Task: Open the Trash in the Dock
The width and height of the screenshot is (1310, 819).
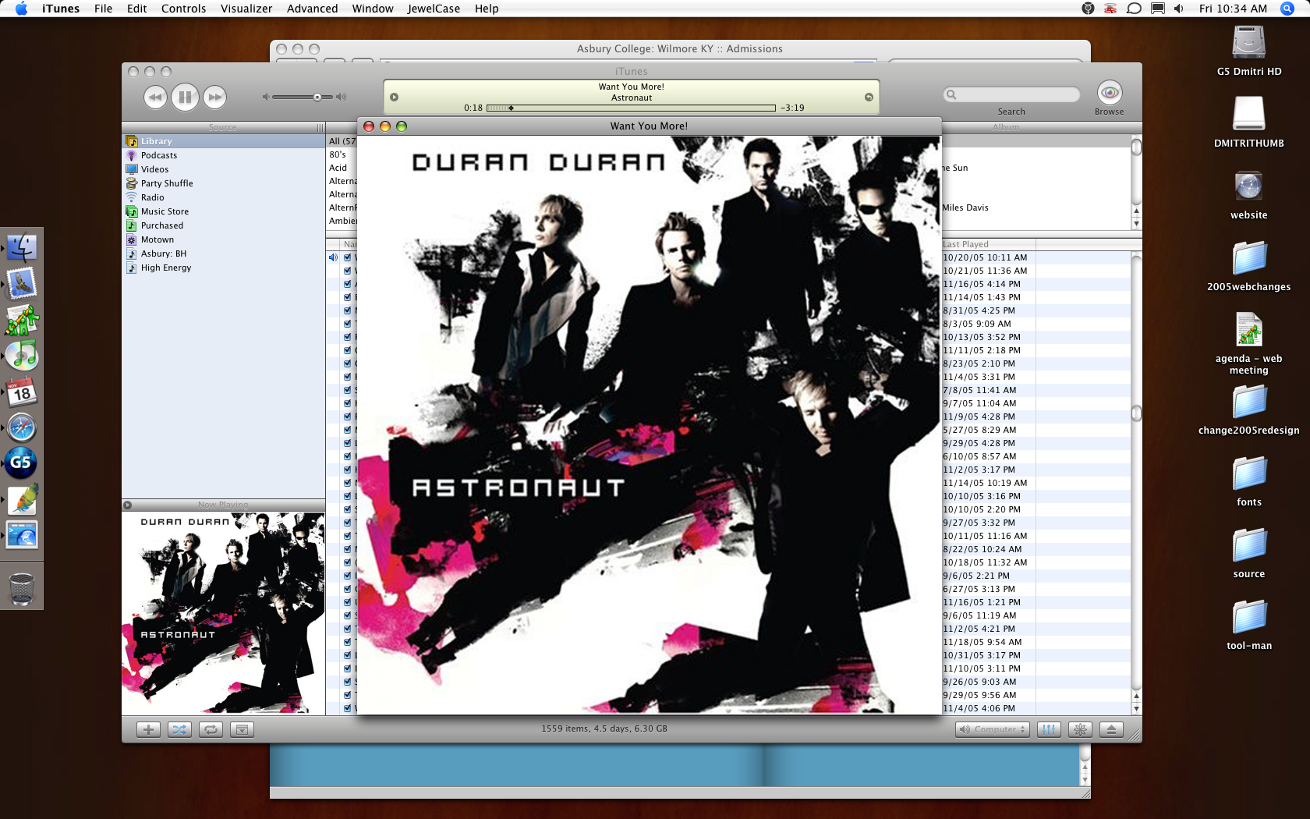Action: (x=22, y=589)
